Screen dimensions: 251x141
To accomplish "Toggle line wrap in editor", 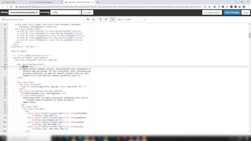I will pos(113,19).
